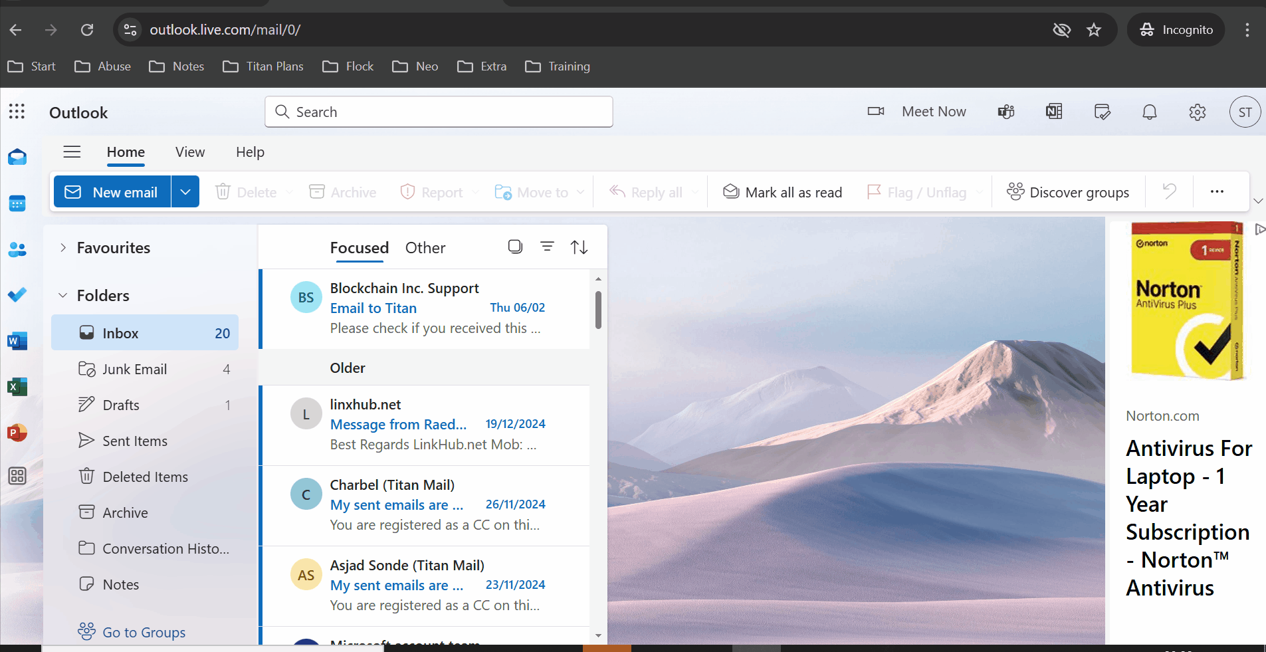1266x652 pixels.
Task: Open ST account profile avatar
Action: pyautogui.click(x=1245, y=112)
